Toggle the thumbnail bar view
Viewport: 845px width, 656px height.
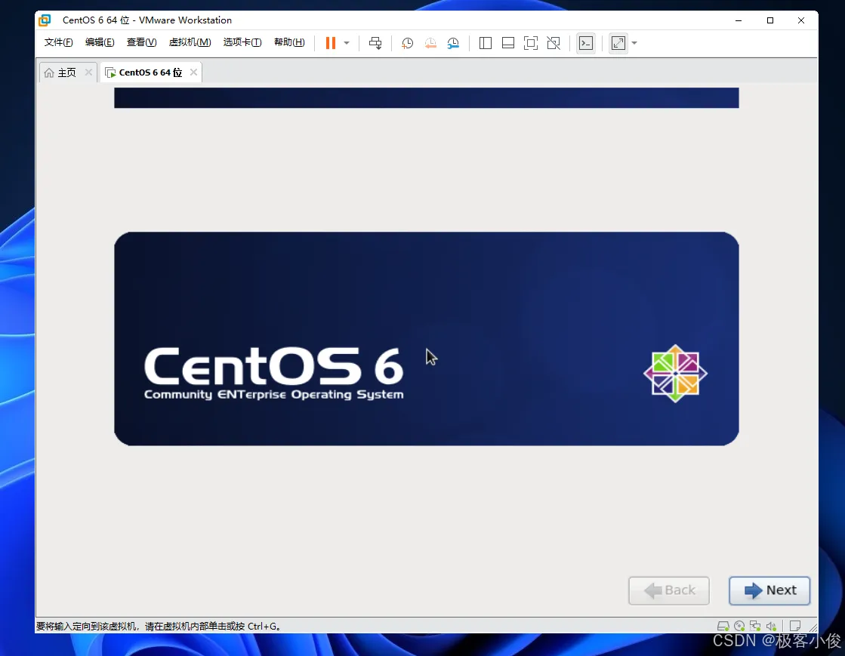(507, 43)
